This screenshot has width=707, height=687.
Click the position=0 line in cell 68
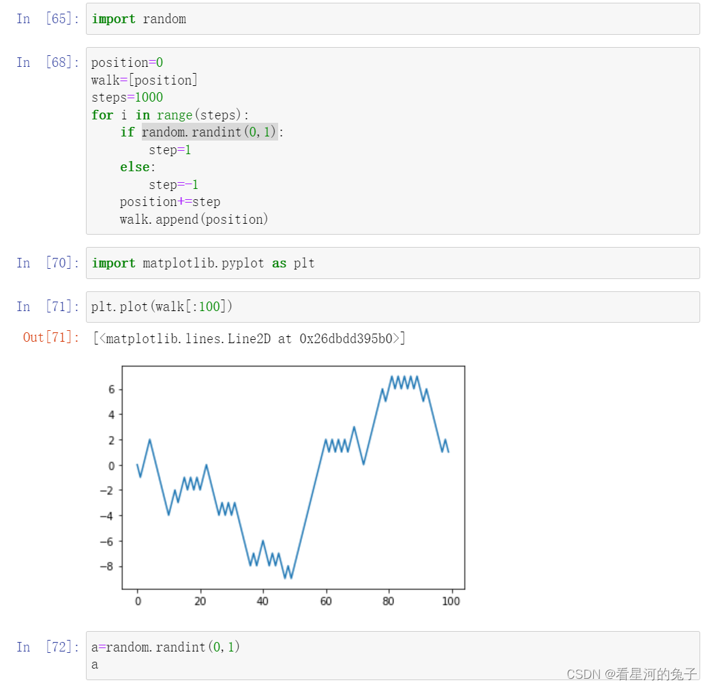[127, 62]
